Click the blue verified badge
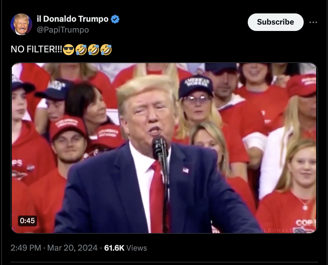This screenshot has width=328, height=265. (115, 19)
